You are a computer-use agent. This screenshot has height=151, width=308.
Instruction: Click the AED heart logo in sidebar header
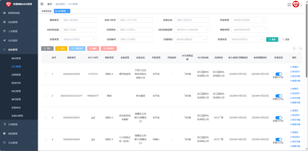click(x=8, y=4)
